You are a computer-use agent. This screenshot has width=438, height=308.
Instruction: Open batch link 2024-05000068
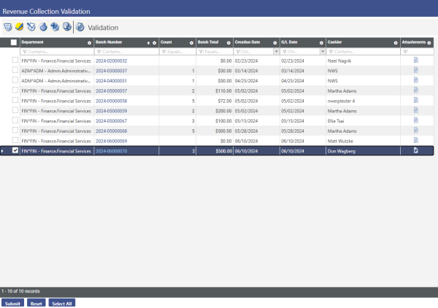112,131
